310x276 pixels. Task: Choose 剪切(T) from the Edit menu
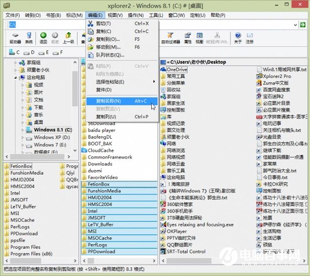[x=122, y=24]
